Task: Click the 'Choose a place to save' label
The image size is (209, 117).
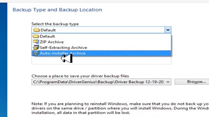Action: 80,76
